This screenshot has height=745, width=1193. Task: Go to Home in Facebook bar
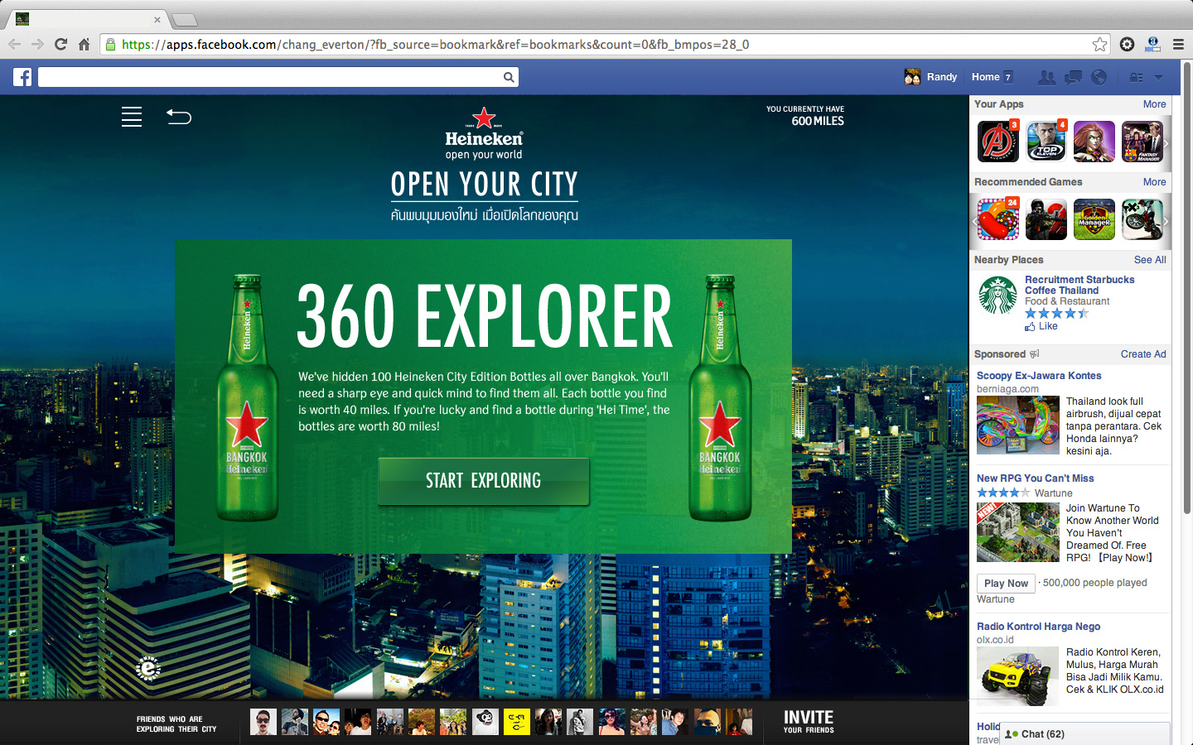[x=985, y=77]
